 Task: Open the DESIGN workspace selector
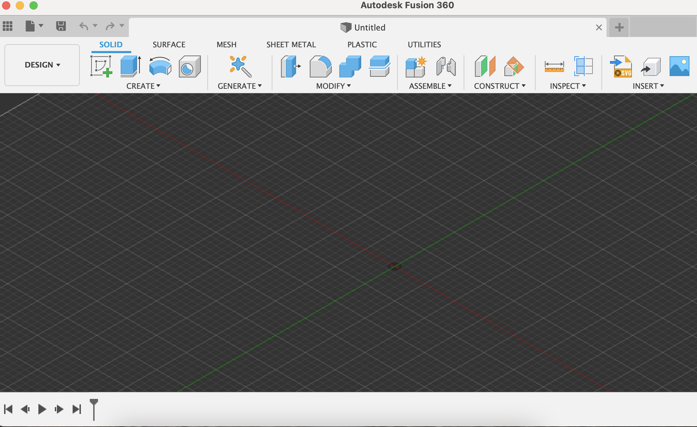(42, 65)
